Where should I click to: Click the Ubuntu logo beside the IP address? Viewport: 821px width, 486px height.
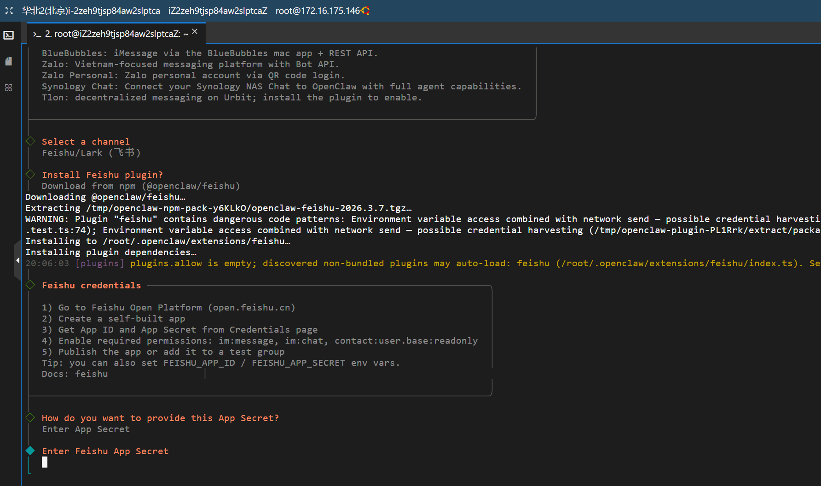pyautogui.click(x=366, y=11)
